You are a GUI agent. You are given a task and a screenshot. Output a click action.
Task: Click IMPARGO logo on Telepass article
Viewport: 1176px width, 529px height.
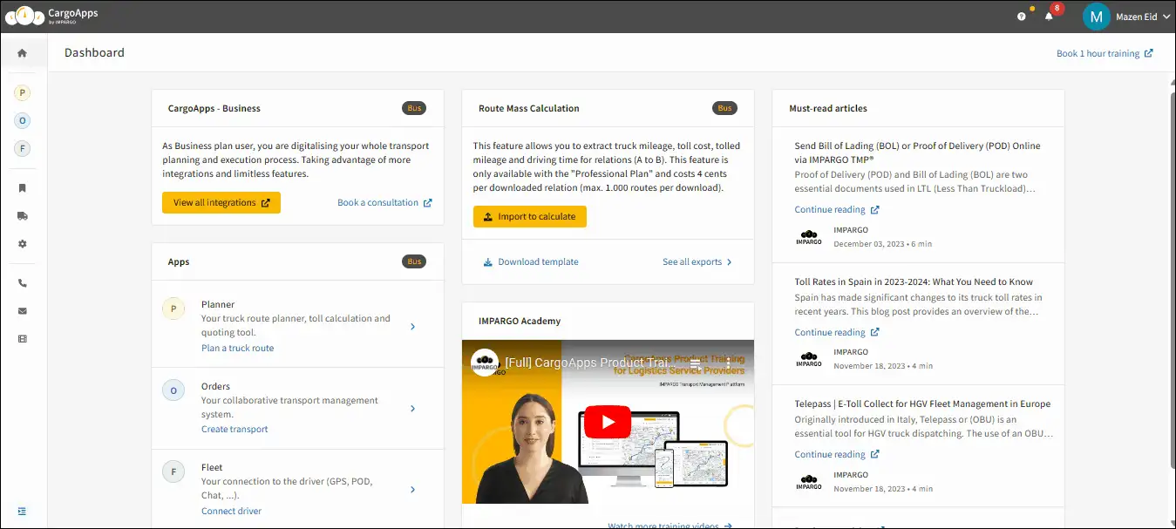[x=809, y=481]
